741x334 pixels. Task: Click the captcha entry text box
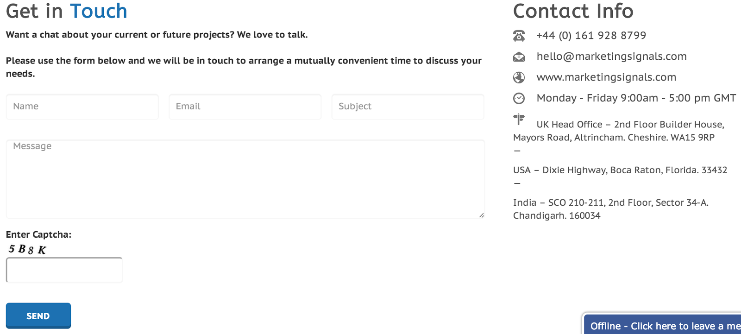point(64,270)
